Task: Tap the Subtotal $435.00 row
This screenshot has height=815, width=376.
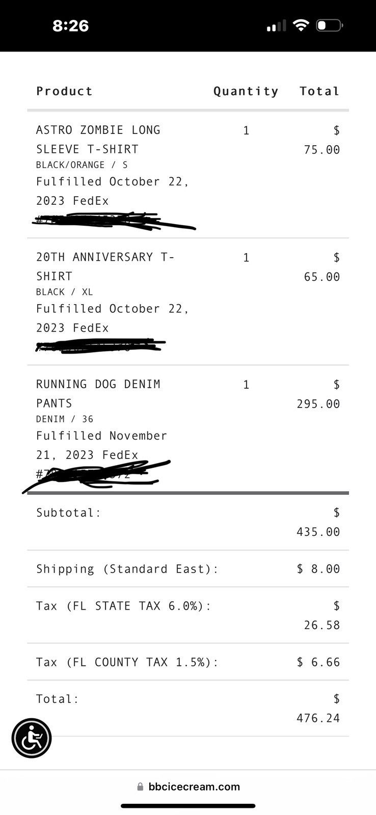Action: pos(188,522)
